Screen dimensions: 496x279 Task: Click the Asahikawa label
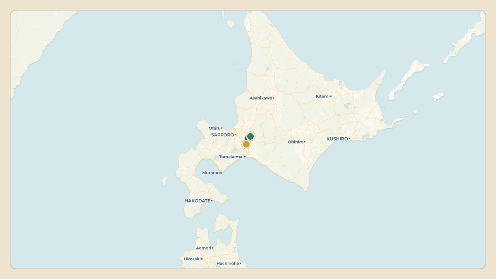pos(261,98)
